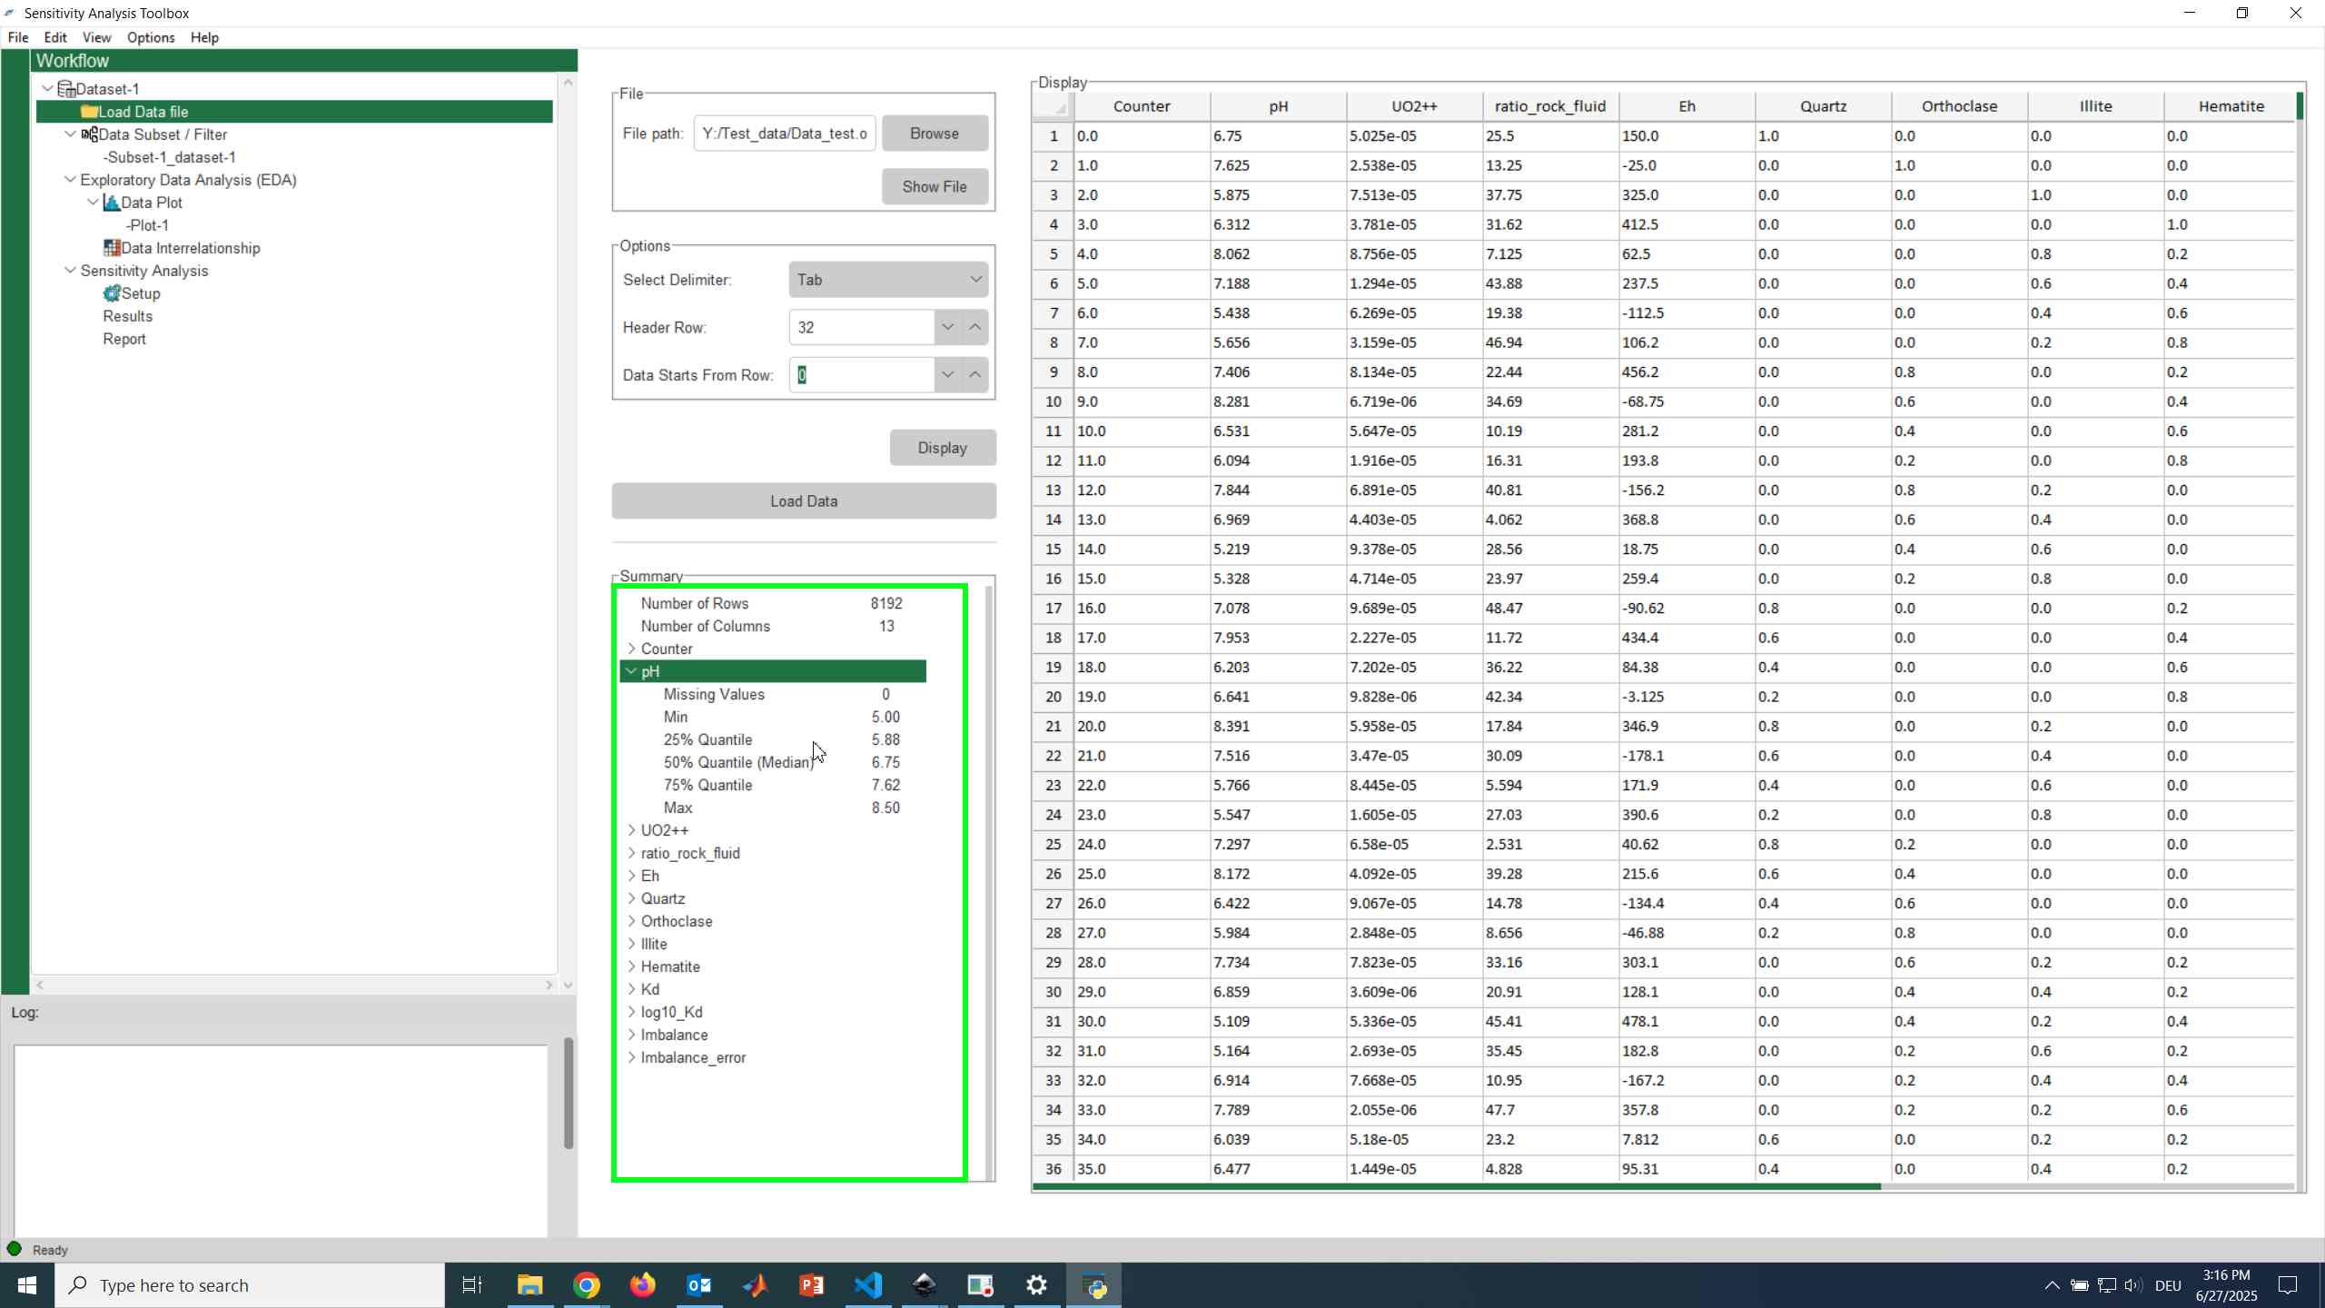Image resolution: width=2325 pixels, height=1308 pixels.
Task: Open the Help menu
Action: [x=204, y=37]
